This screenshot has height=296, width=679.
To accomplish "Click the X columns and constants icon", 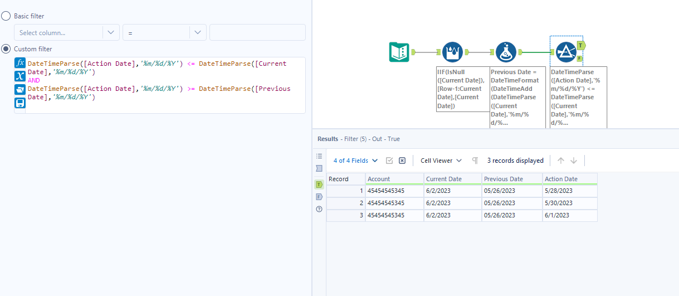I will pyautogui.click(x=20, y=76).
